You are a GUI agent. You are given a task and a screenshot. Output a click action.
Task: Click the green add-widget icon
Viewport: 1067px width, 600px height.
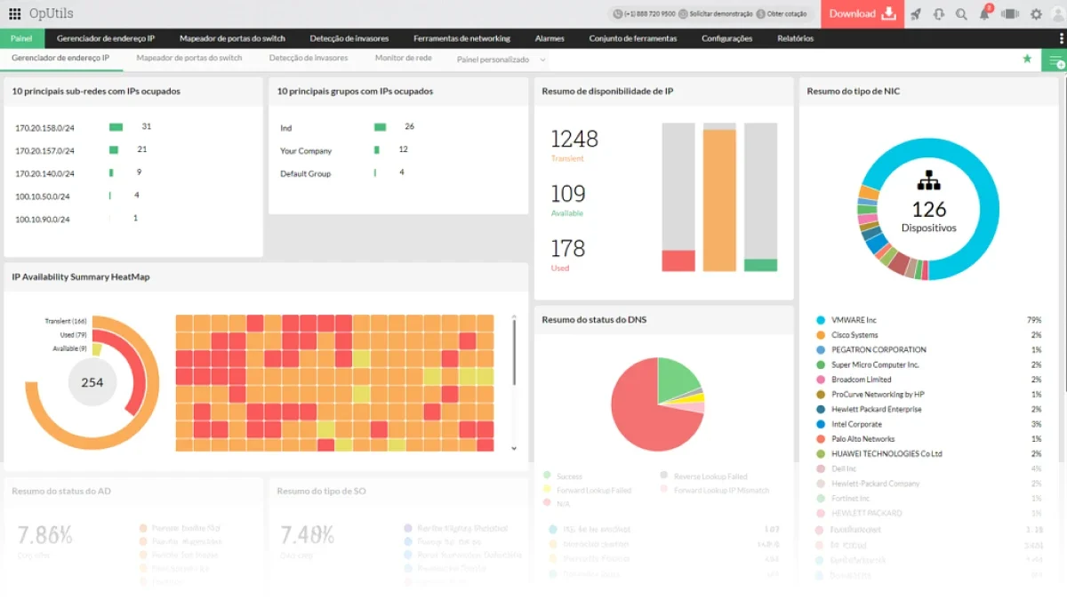point(1055,60)
